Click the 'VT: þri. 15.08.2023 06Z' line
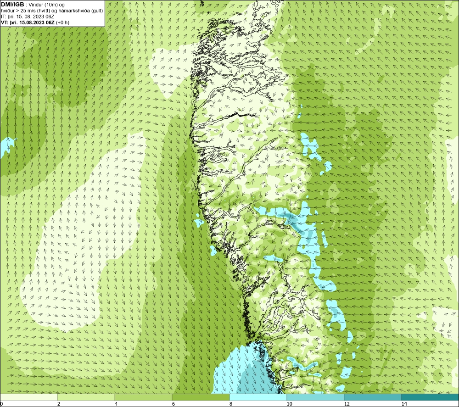This screenshot has height=407, width=459. pyautogui.click(x=28, y=22)
